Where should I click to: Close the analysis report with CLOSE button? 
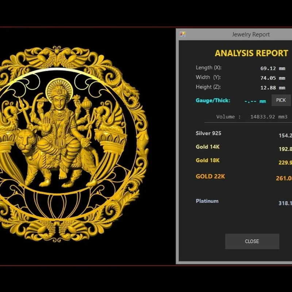(252, 241)
